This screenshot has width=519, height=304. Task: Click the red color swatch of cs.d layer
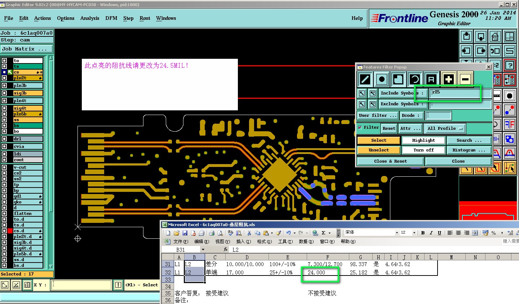10,231
